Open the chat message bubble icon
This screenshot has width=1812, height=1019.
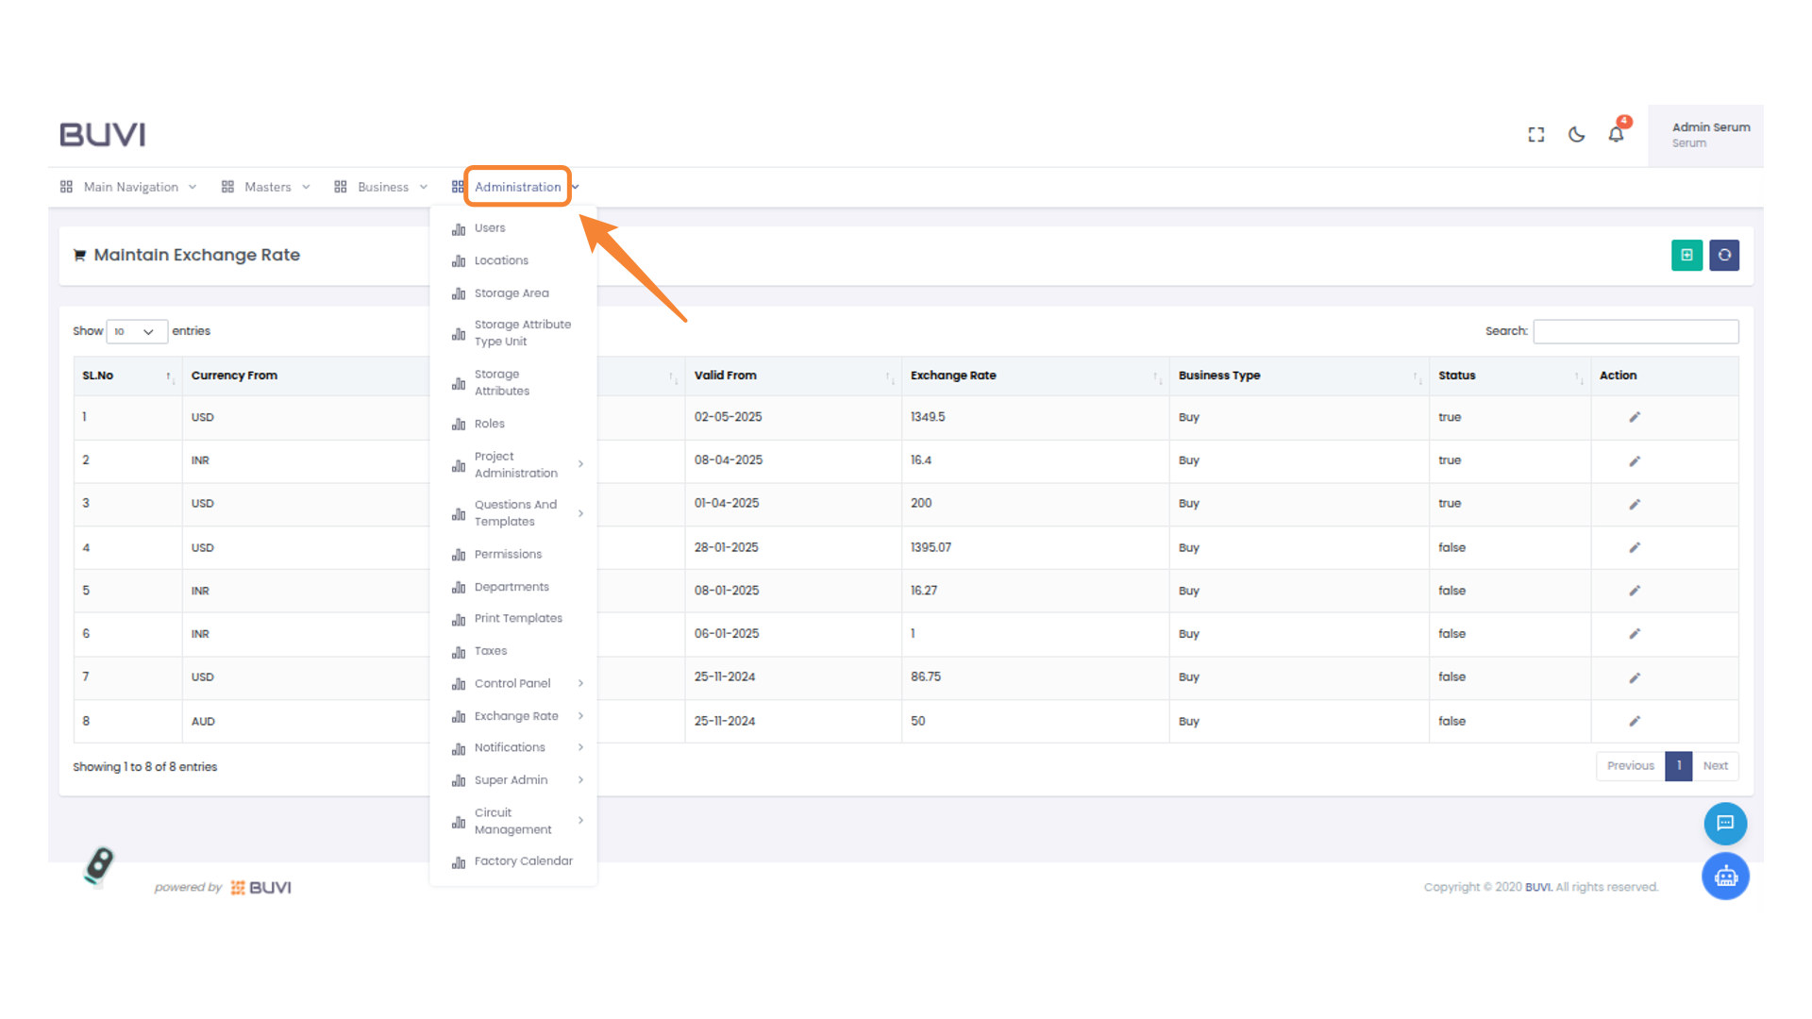tap(1725, 823)
